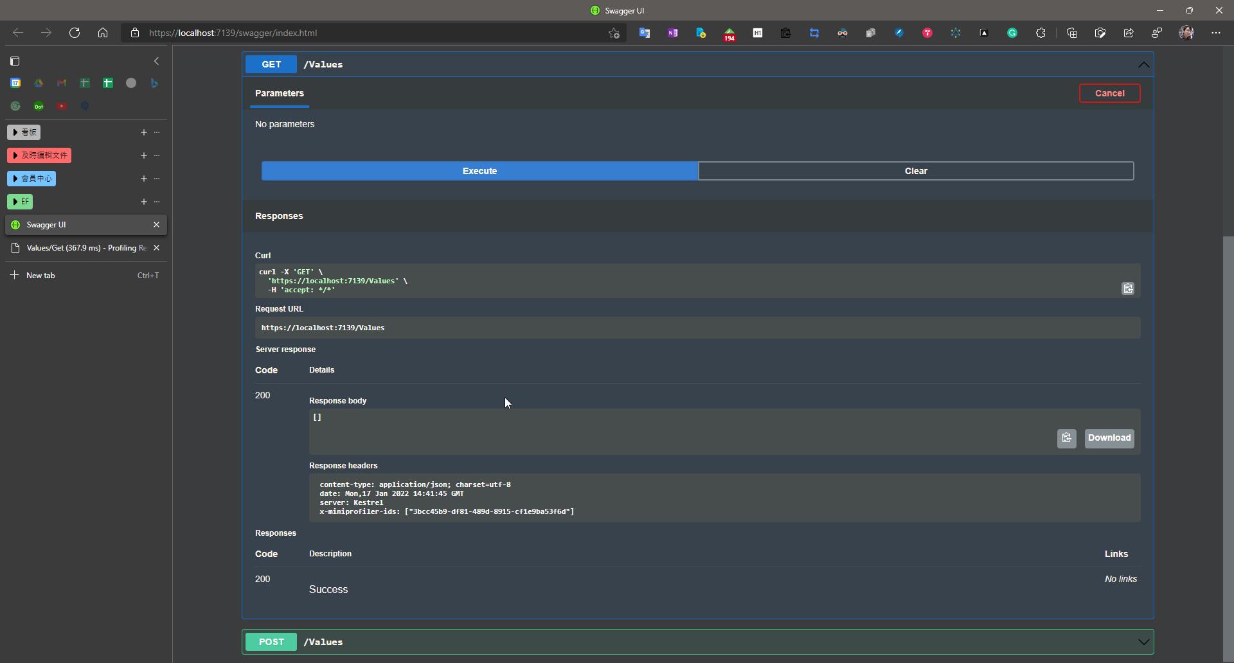Copy the curl command to clipboard
The width and height of the screenshot is (1234, 663).
1128,288
